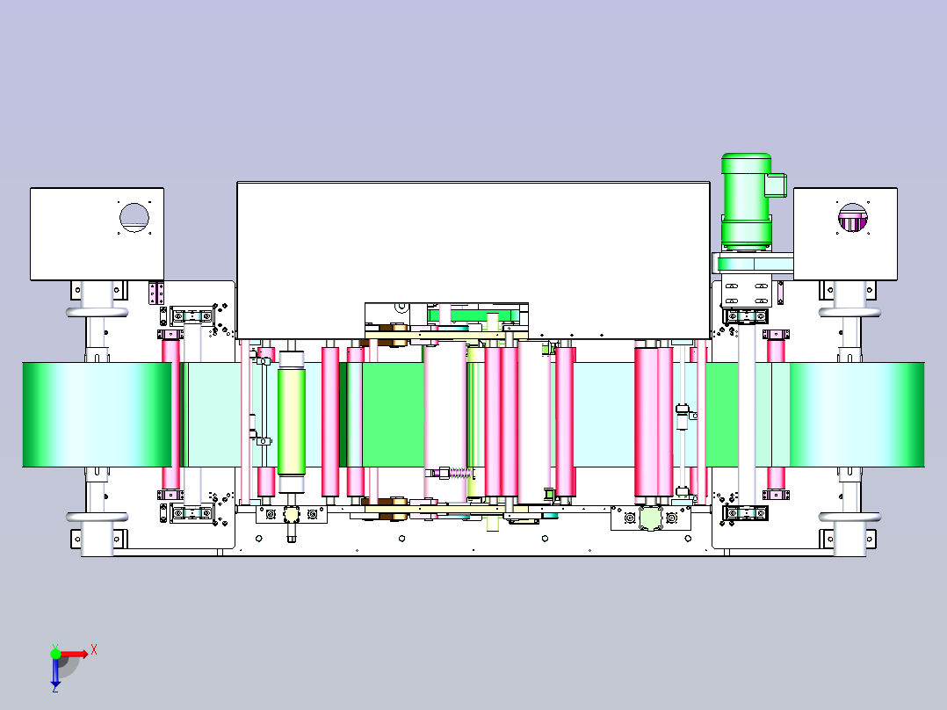Screen dimensions: 947x710
Task: Click the red X axis arrow of the triad
Action: pos(75,654)
